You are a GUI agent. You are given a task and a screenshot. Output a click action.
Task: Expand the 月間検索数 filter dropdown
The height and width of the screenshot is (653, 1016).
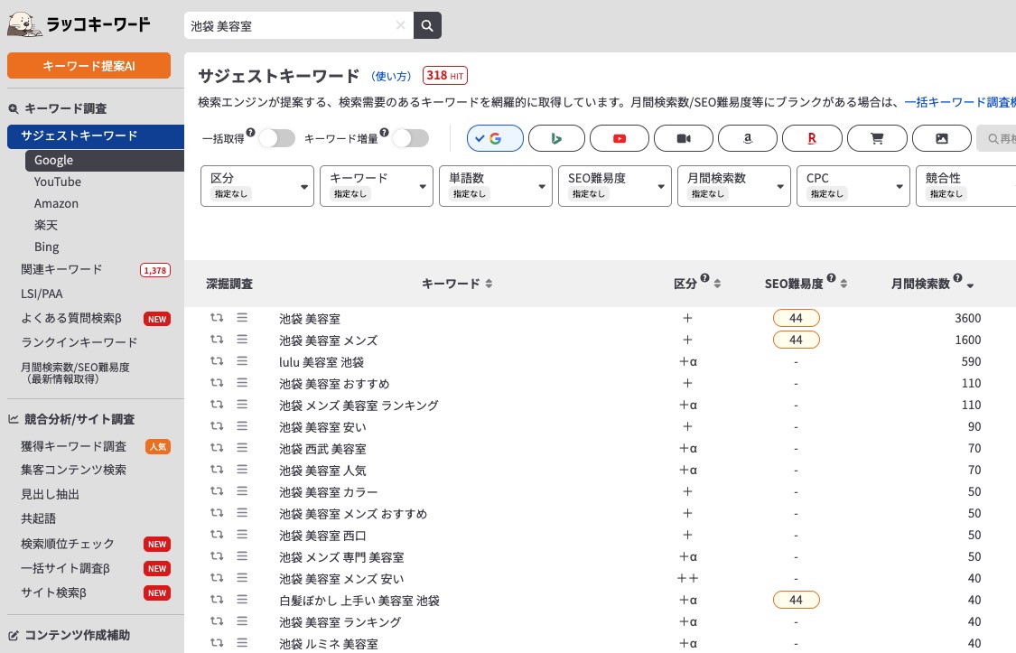point(734,186)
